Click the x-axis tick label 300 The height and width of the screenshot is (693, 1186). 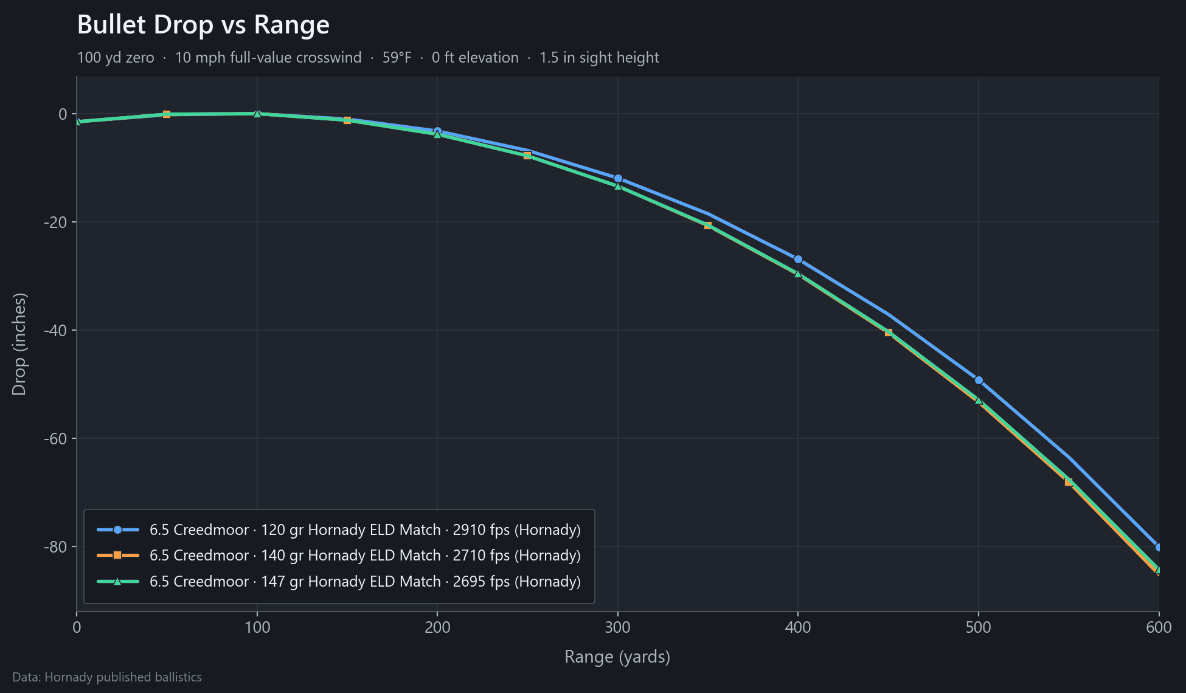618,627
